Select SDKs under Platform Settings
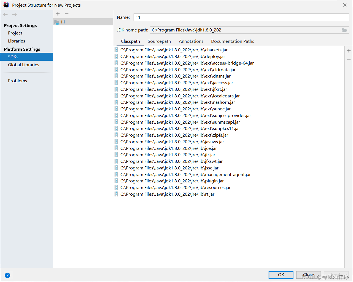The width and height of the screenshot is (353, 282). point(26,57)
